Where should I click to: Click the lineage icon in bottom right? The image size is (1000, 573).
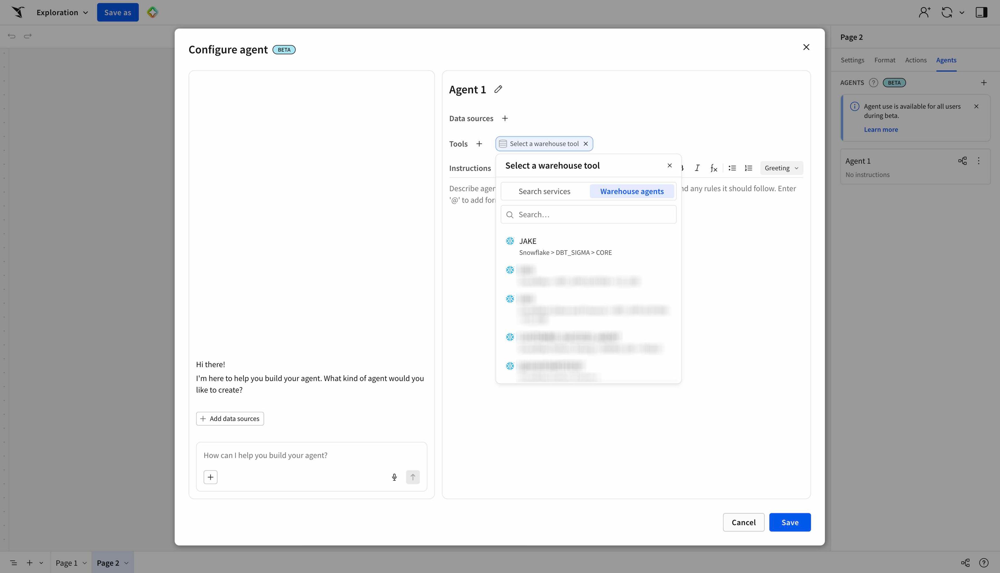[965, 563]
